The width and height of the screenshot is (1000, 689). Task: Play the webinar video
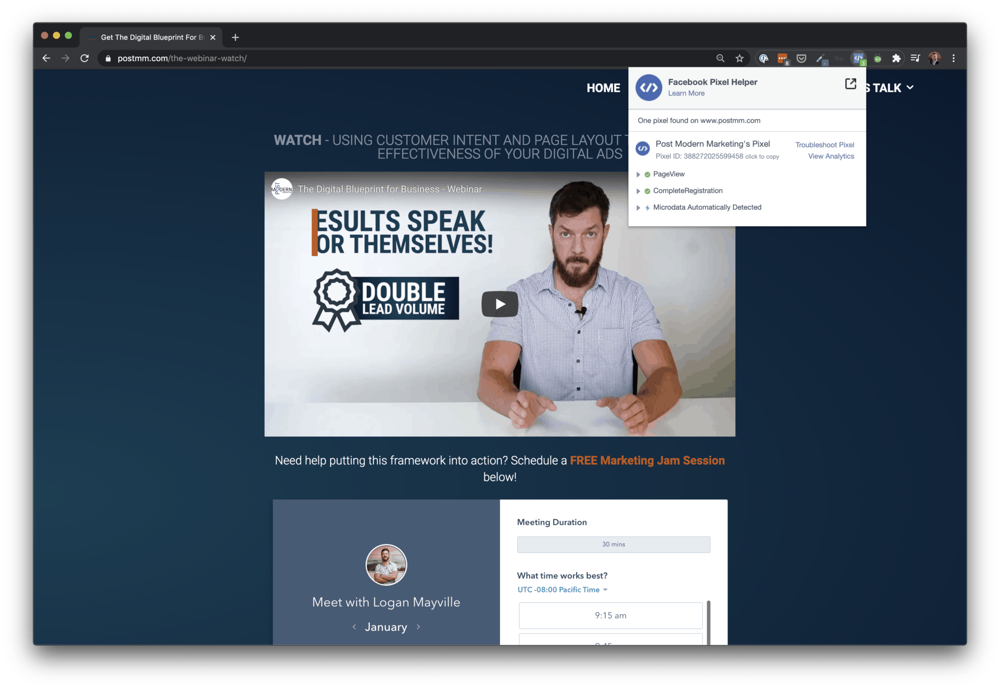(x=500, y=304)
